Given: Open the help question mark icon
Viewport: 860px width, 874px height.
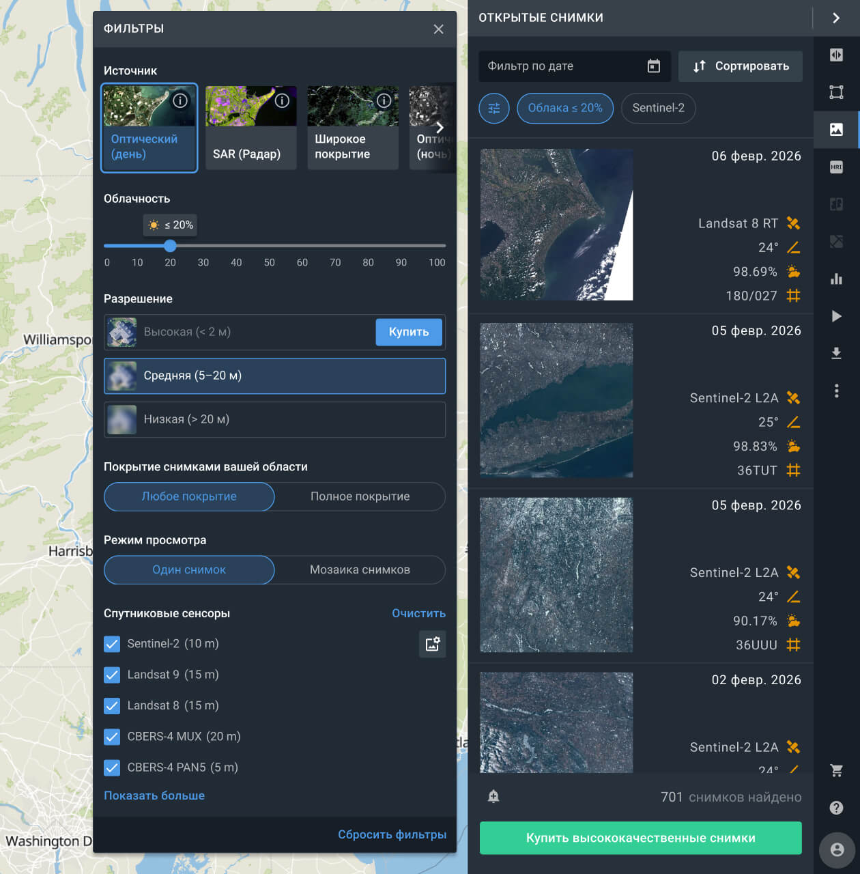Looking at the screenshot, I should 836,808.
